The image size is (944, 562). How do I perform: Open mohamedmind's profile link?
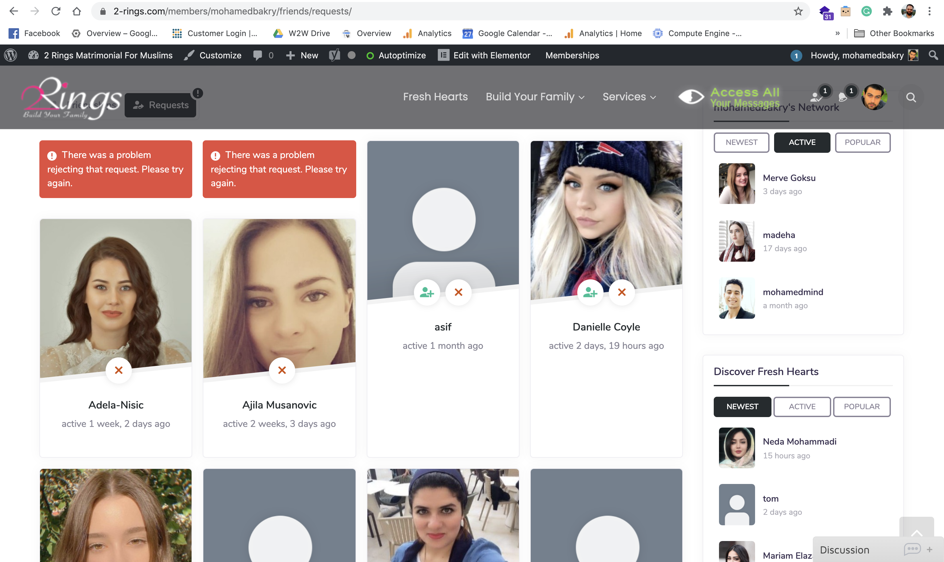click(x=793, y=292)
